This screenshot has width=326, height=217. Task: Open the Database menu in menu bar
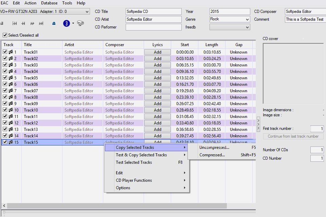[49, 3]
